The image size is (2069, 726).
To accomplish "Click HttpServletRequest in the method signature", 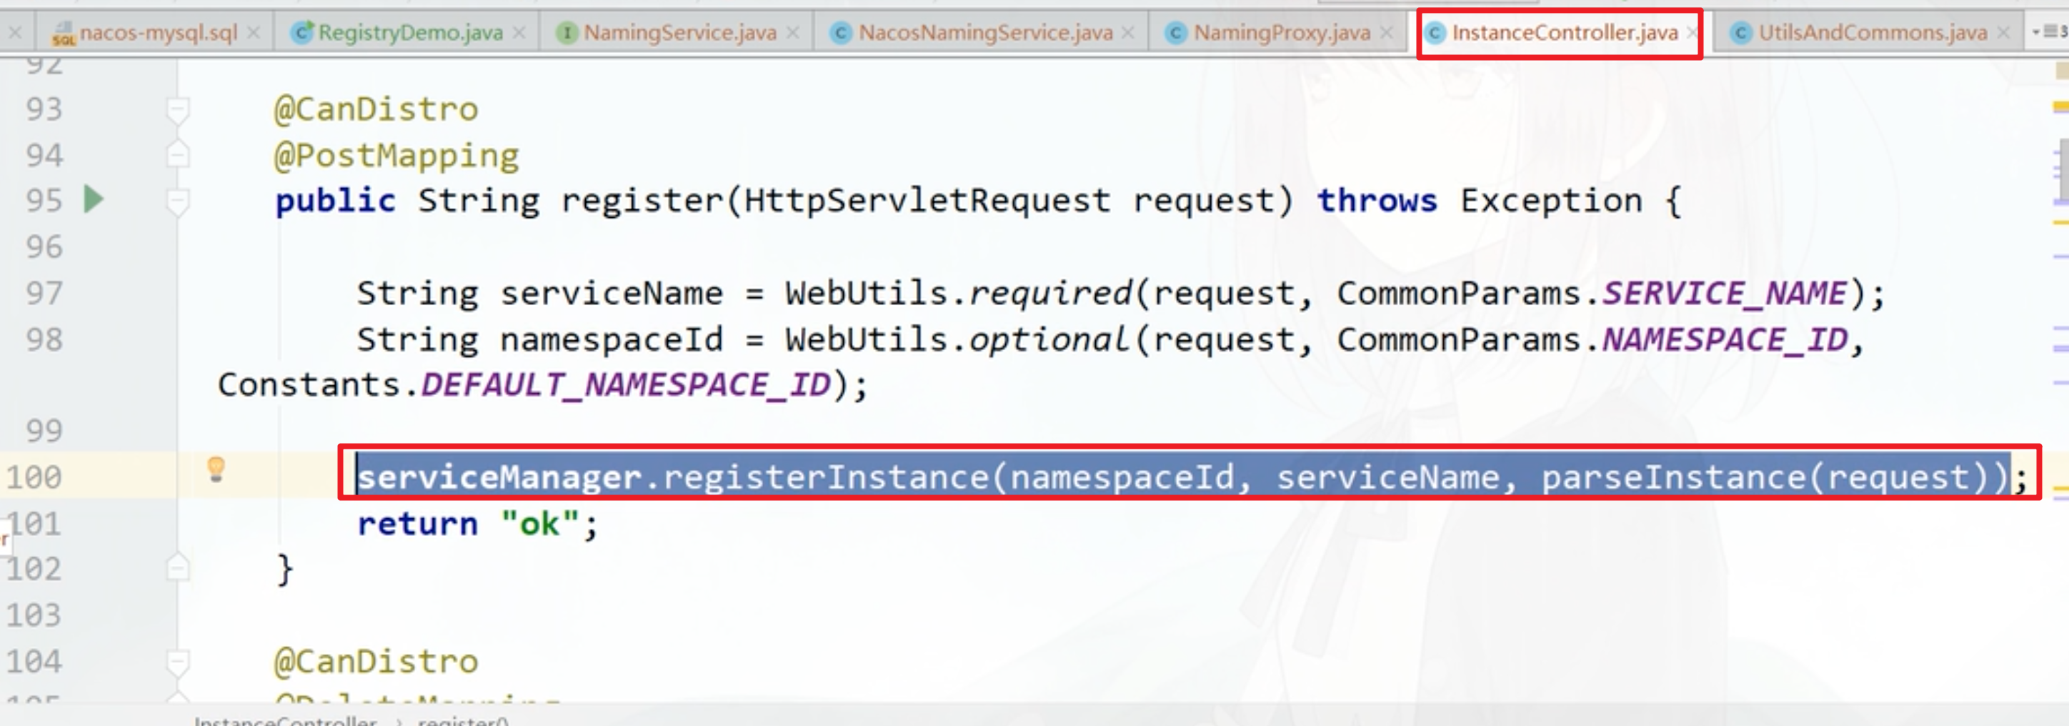I will [927, 201].
